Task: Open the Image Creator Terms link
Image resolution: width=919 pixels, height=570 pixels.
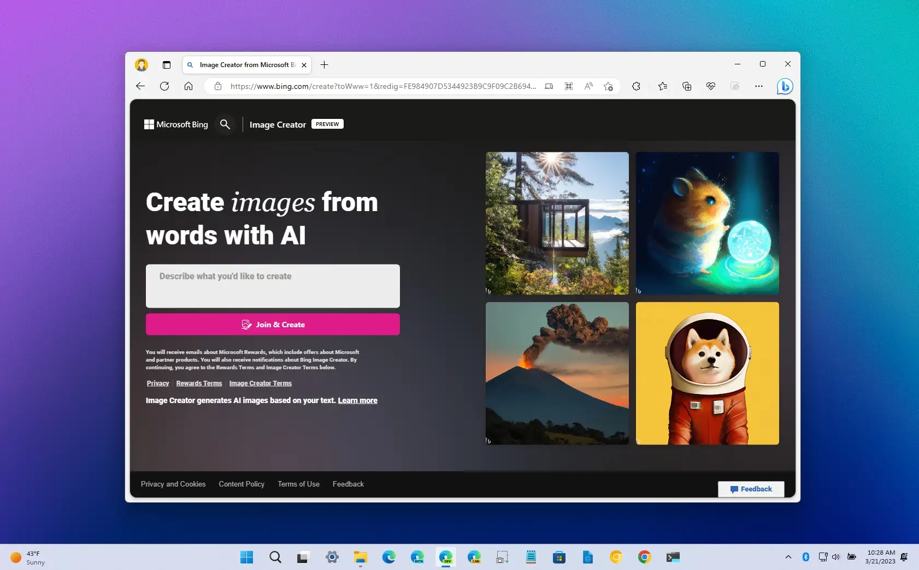Action: (261, 383)
